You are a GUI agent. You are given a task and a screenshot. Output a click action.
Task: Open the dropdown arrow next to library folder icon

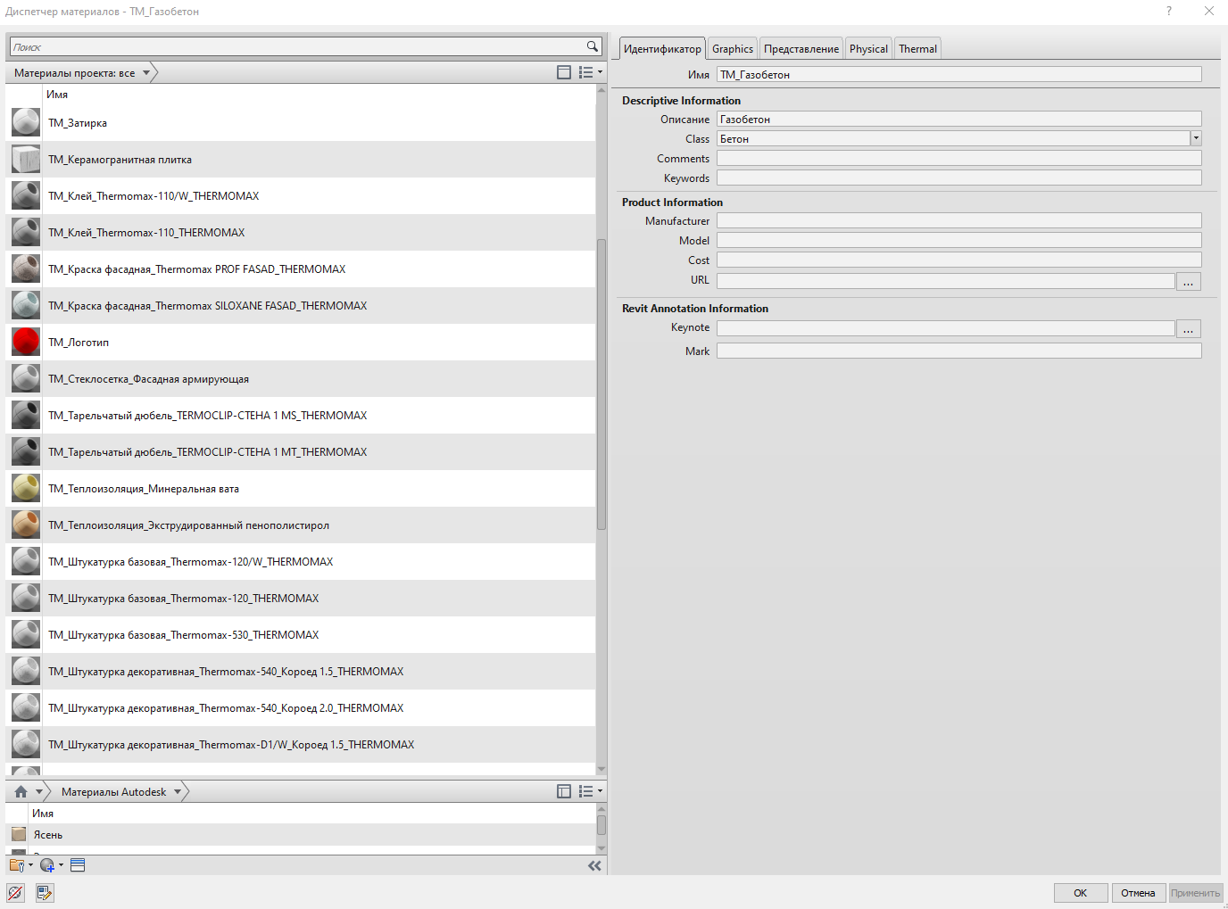click(x=30, y=865)
